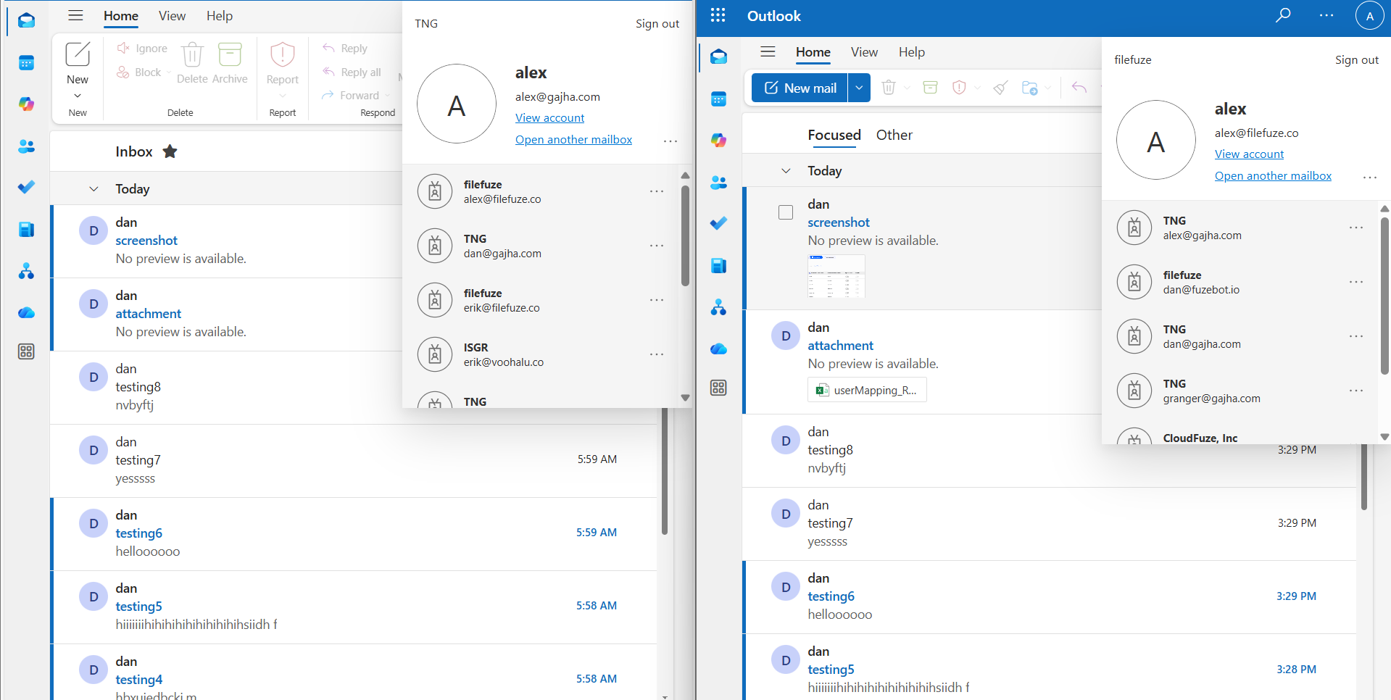Open To Do from the sidebar
Viewport: 1391px width, 700px height.
pyautogui.click(x=26, y=187)
